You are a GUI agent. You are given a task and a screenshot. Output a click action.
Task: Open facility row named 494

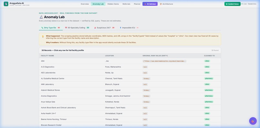coord(130,61)
